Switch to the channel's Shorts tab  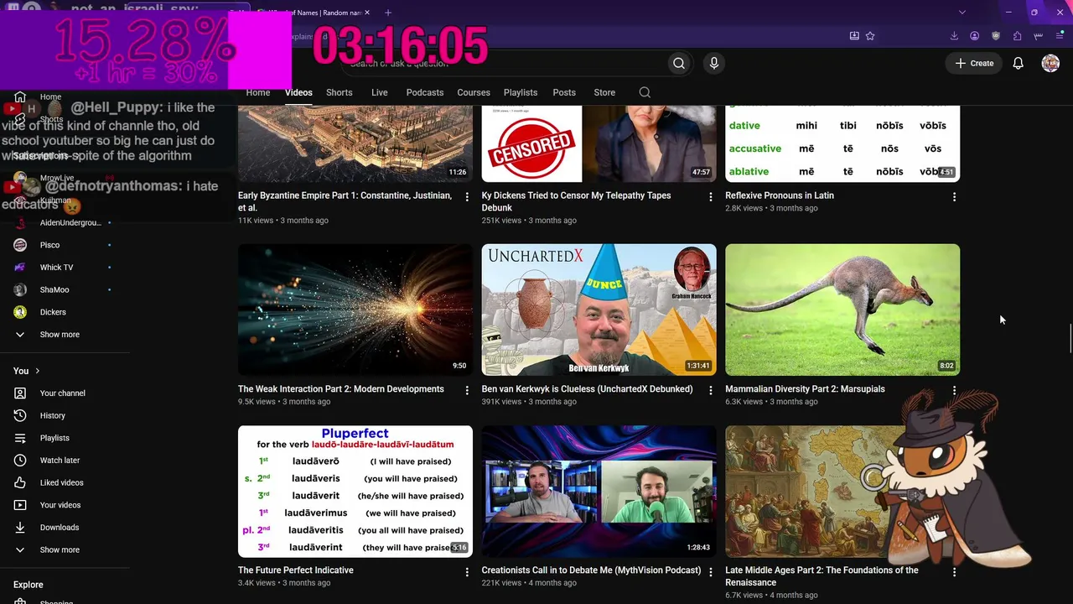340,92
